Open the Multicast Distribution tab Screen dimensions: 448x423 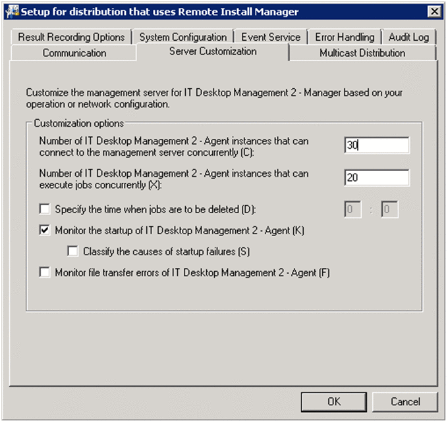click(x=362, y=53)
